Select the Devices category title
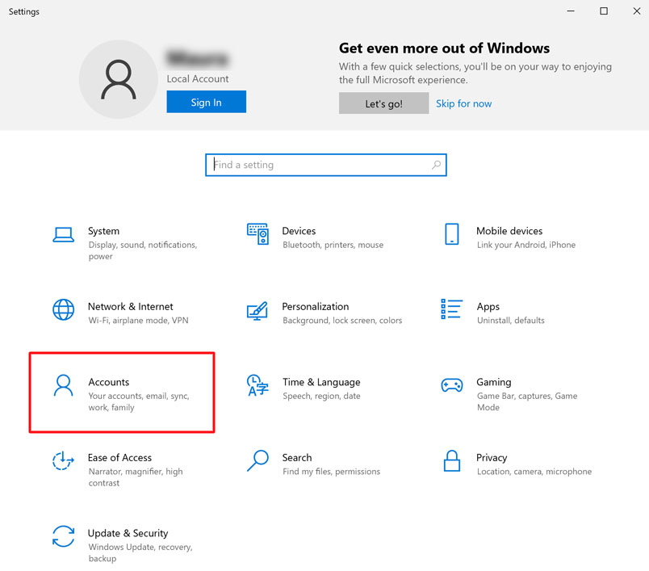Image resolution: width=649 pixels, height=571 pixels. [299, 231]
